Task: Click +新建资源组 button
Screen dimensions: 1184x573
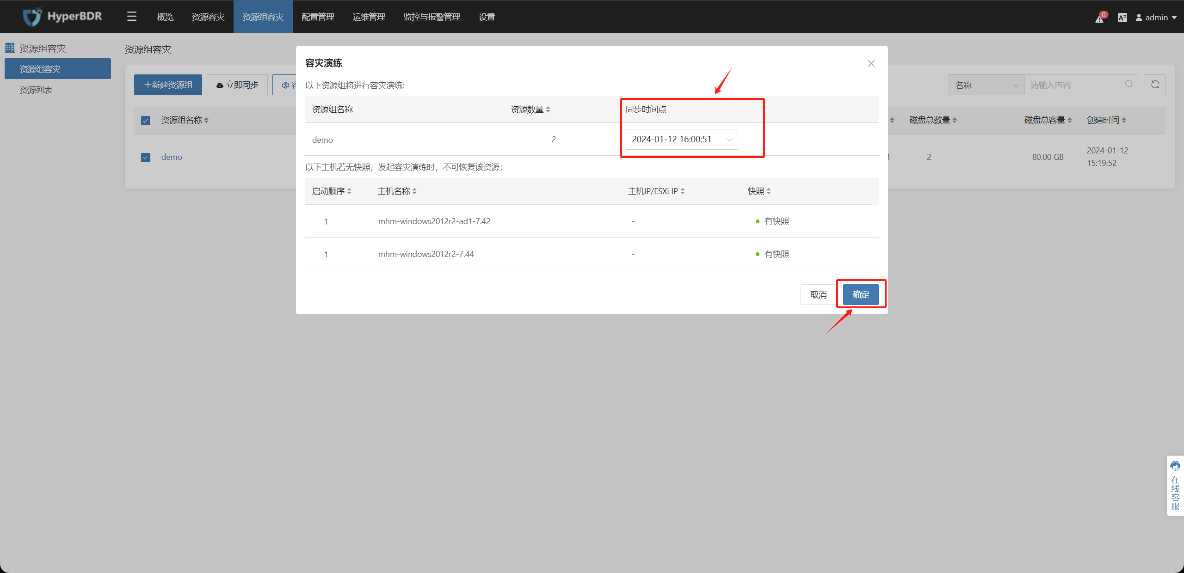Action: coord(168,85)
